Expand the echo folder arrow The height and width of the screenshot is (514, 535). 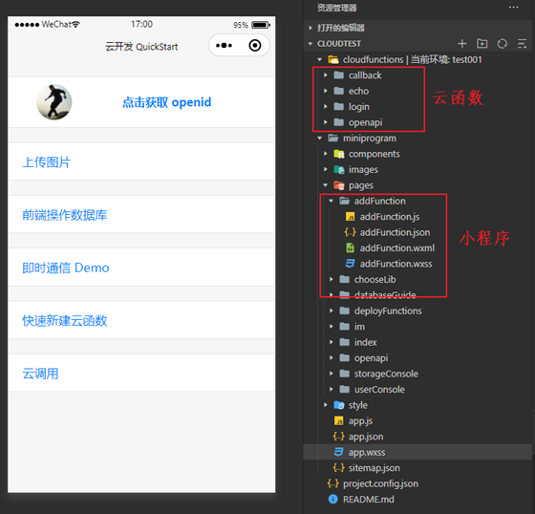point(326,91)
